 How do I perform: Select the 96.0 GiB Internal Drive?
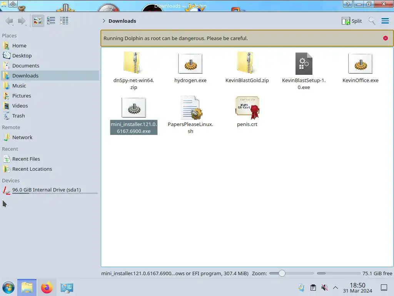(x=50, y=190)
